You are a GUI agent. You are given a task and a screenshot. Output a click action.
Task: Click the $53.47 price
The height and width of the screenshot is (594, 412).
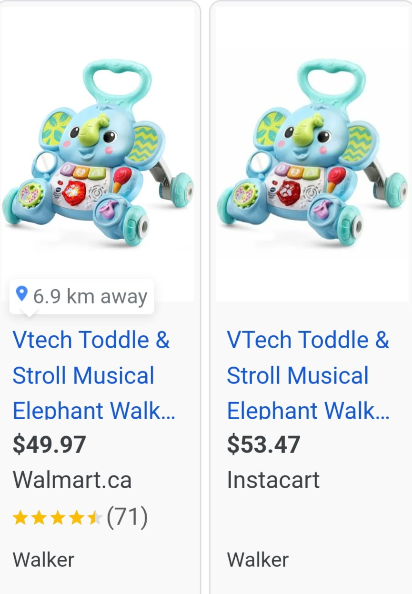pos(263,444)
